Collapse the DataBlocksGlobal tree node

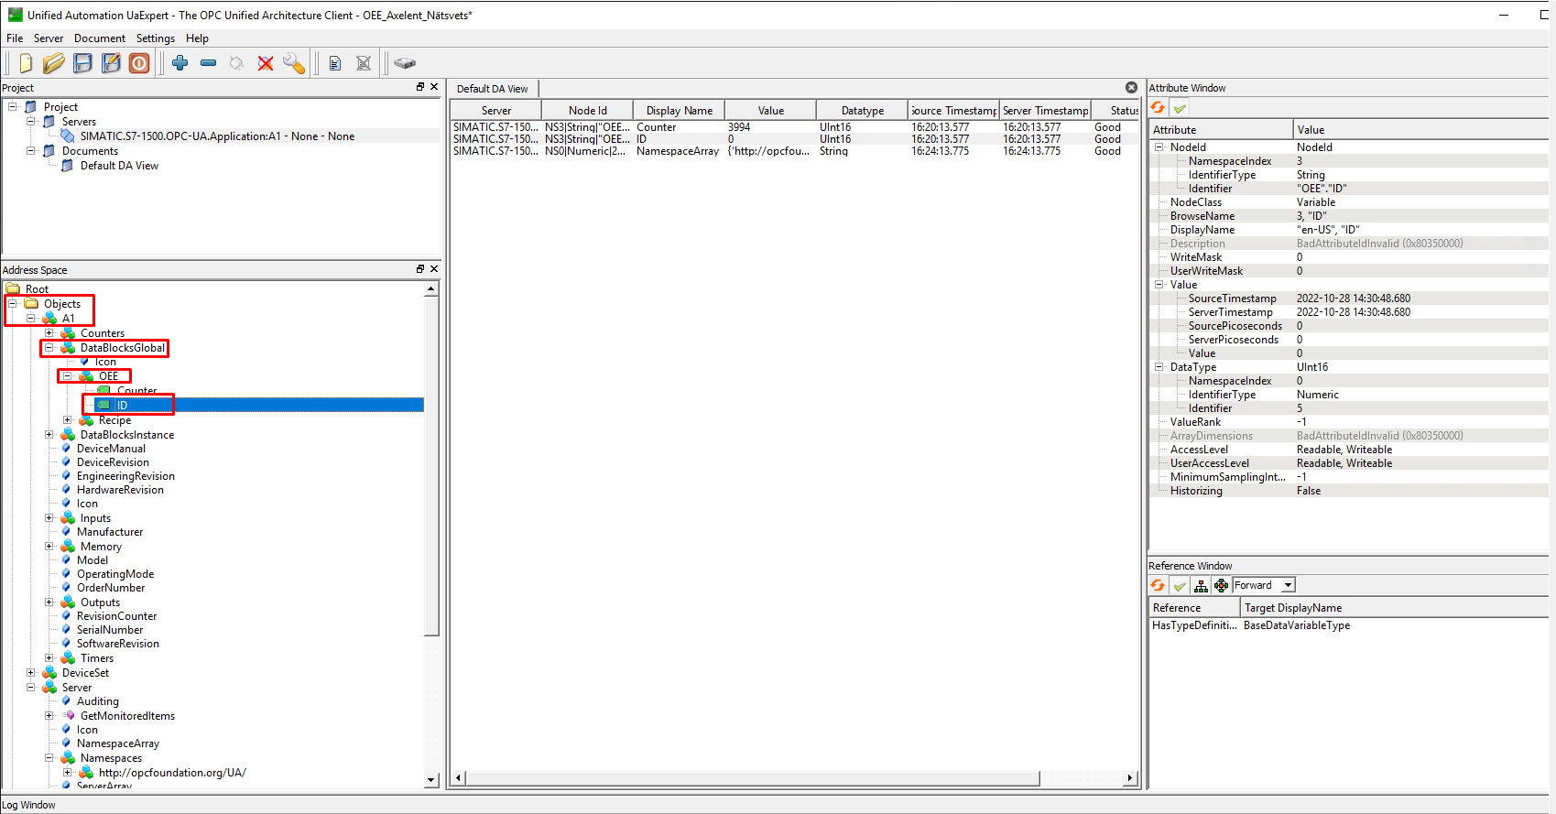pyautogui.click(x=49, y=348)
